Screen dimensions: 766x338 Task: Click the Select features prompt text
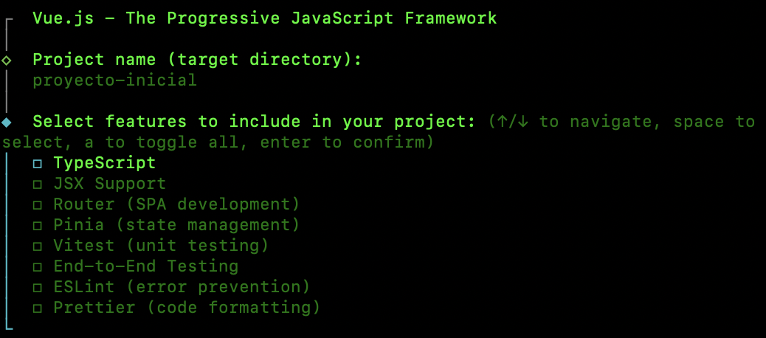pyautogui.click(x=254, y=122)
